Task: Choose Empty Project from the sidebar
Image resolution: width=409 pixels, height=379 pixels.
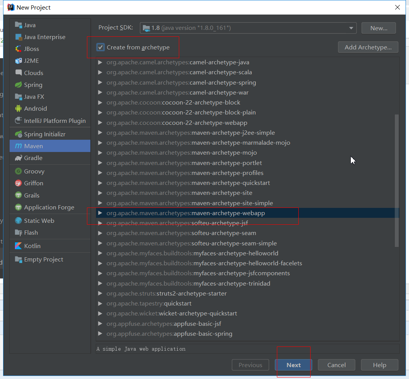Action: coord(43,260)
